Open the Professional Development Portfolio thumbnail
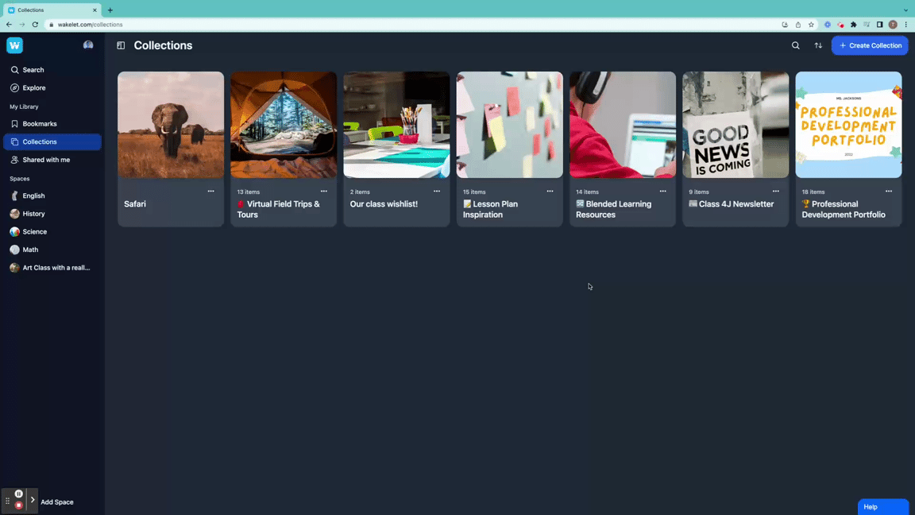915x515 pixels. (848, 125)
